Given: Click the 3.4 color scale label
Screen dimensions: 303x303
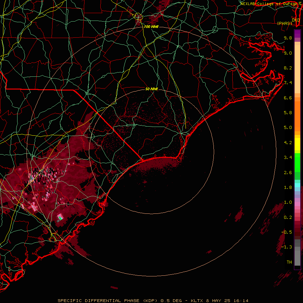Looking at the screenshot, I should click(x=288, y=158).
